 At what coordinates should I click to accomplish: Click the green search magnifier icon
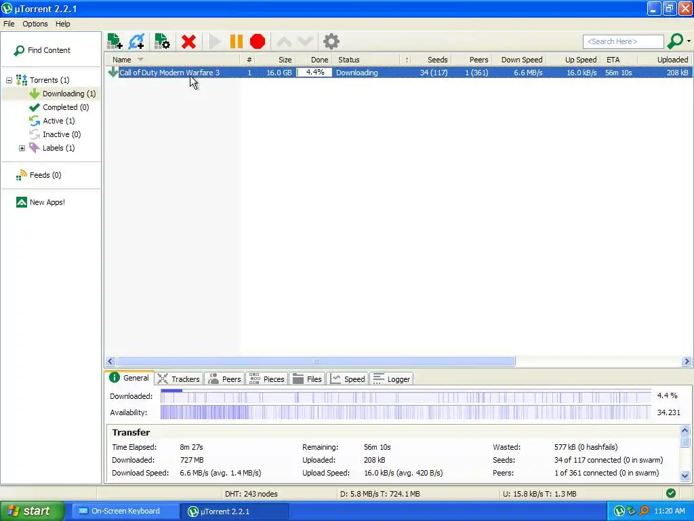pos(675,41)
